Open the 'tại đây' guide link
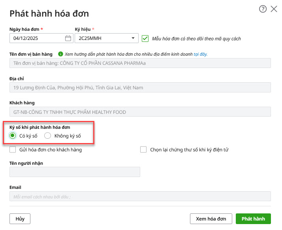This screenshot has width=282, height=230. (x=200, y=54)
